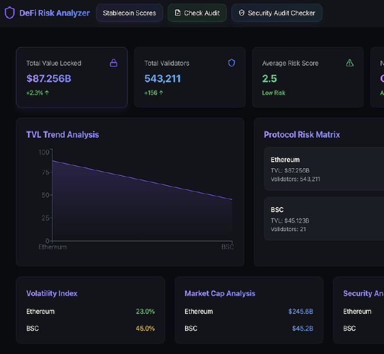The image size is (384, 354).
Task: Click the TVL: $87.256B text in Ethereum card
Action: [x=290, y=170]
